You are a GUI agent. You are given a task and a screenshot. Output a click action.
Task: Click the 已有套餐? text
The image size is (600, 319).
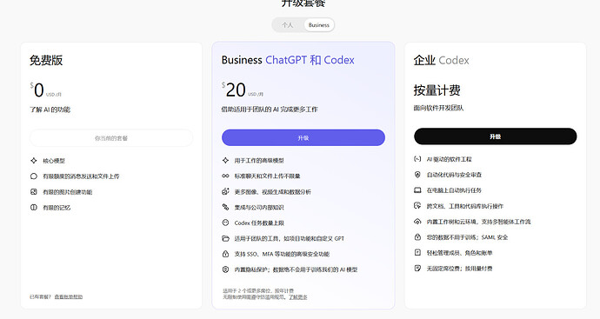(x=40, y=296)
